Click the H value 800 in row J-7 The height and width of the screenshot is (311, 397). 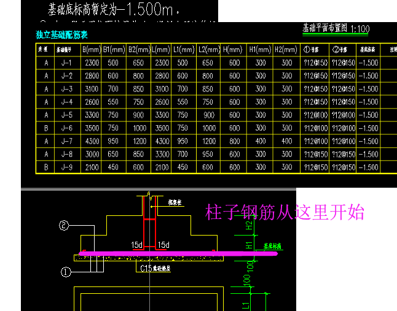click(x=235, y=141)
